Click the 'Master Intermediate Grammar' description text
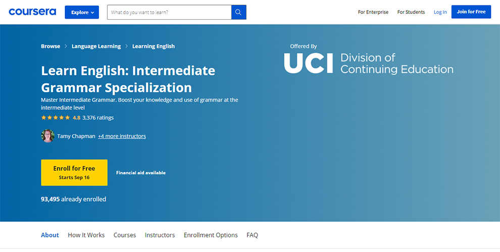 click(x=139, y=104)
